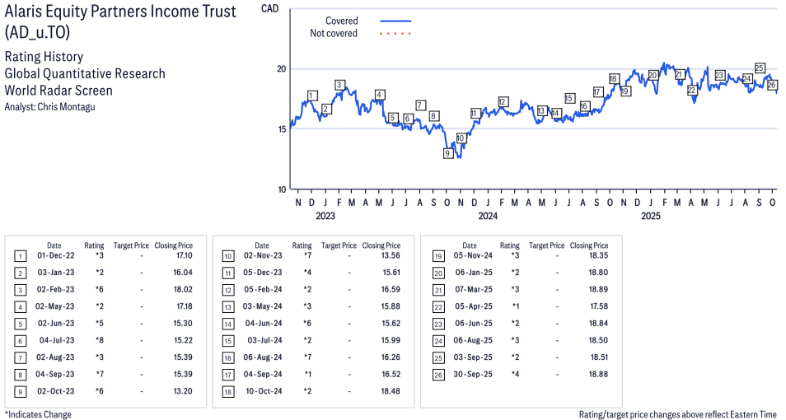Select marker 25 on the chart line
This screenshot has width=786, height=420.
(x=760, y=68)
